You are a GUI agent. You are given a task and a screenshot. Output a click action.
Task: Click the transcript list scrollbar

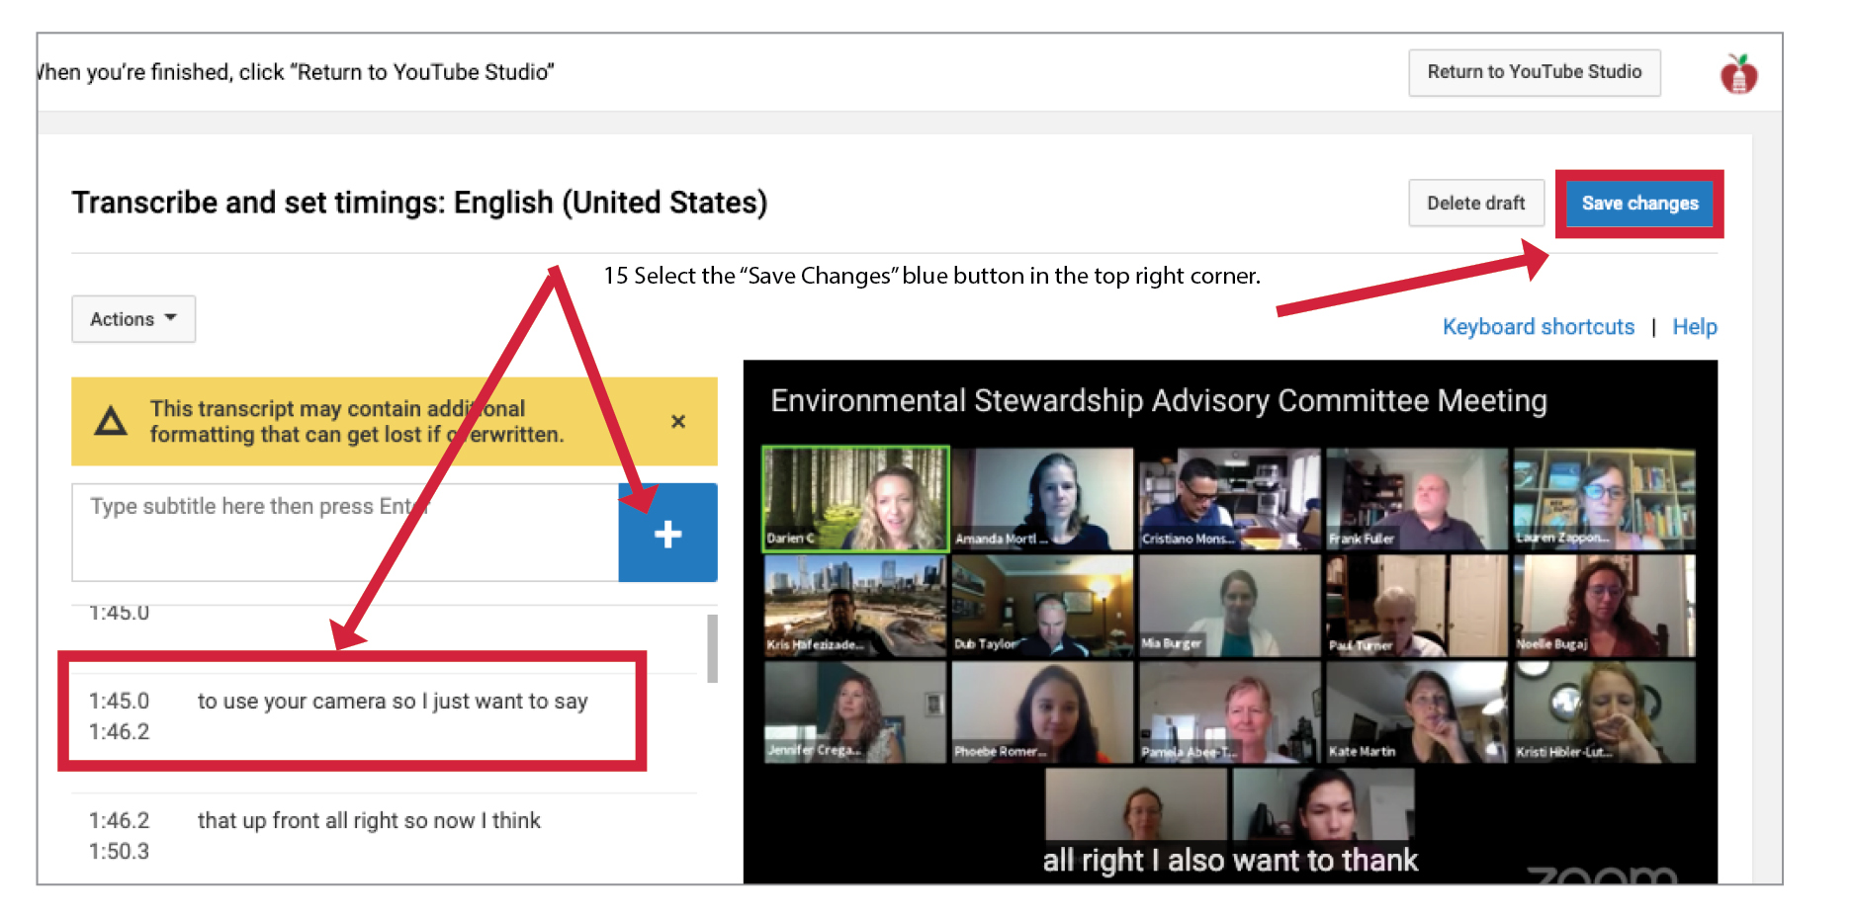712,648
